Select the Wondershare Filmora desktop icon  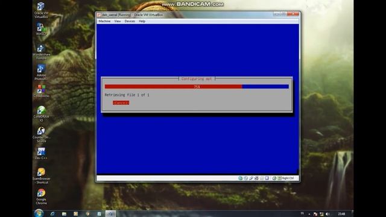click(41, 52)
